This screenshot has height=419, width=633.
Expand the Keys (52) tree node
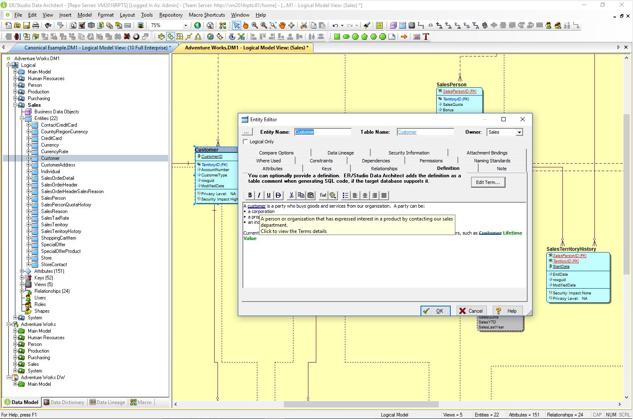point(22,278)
